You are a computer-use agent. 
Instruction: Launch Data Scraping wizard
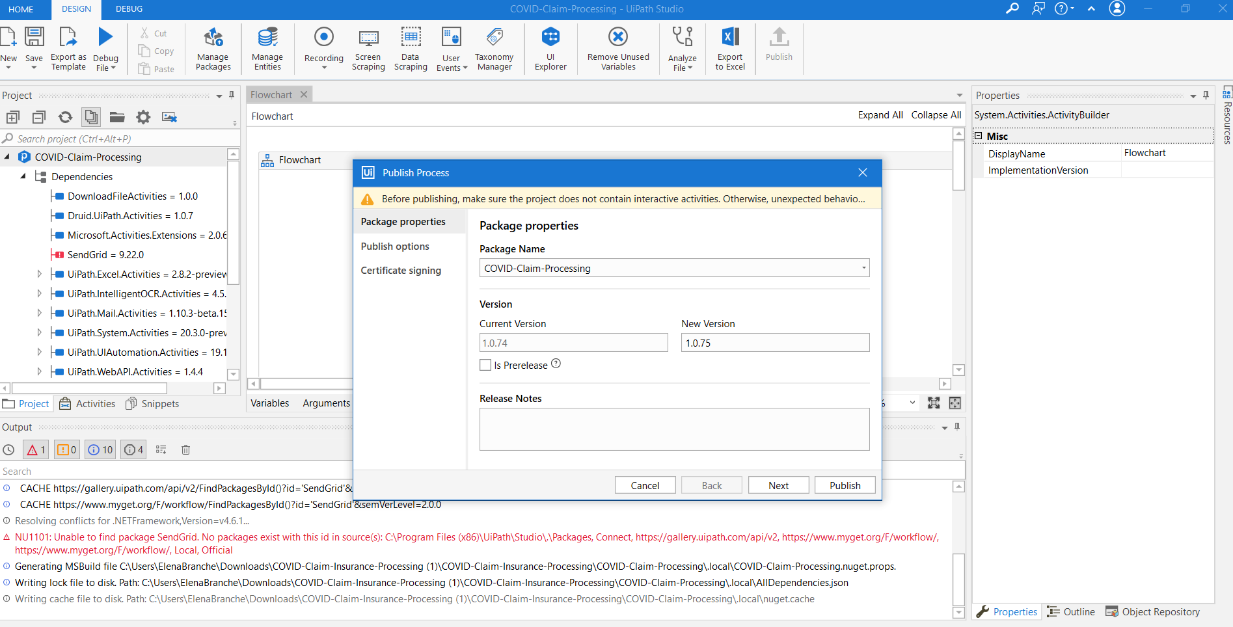(411, 49)
